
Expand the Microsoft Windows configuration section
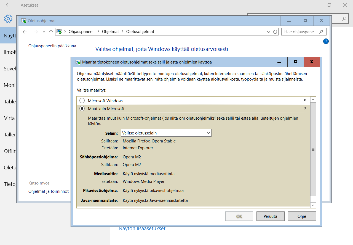click(x=305, y=100)
